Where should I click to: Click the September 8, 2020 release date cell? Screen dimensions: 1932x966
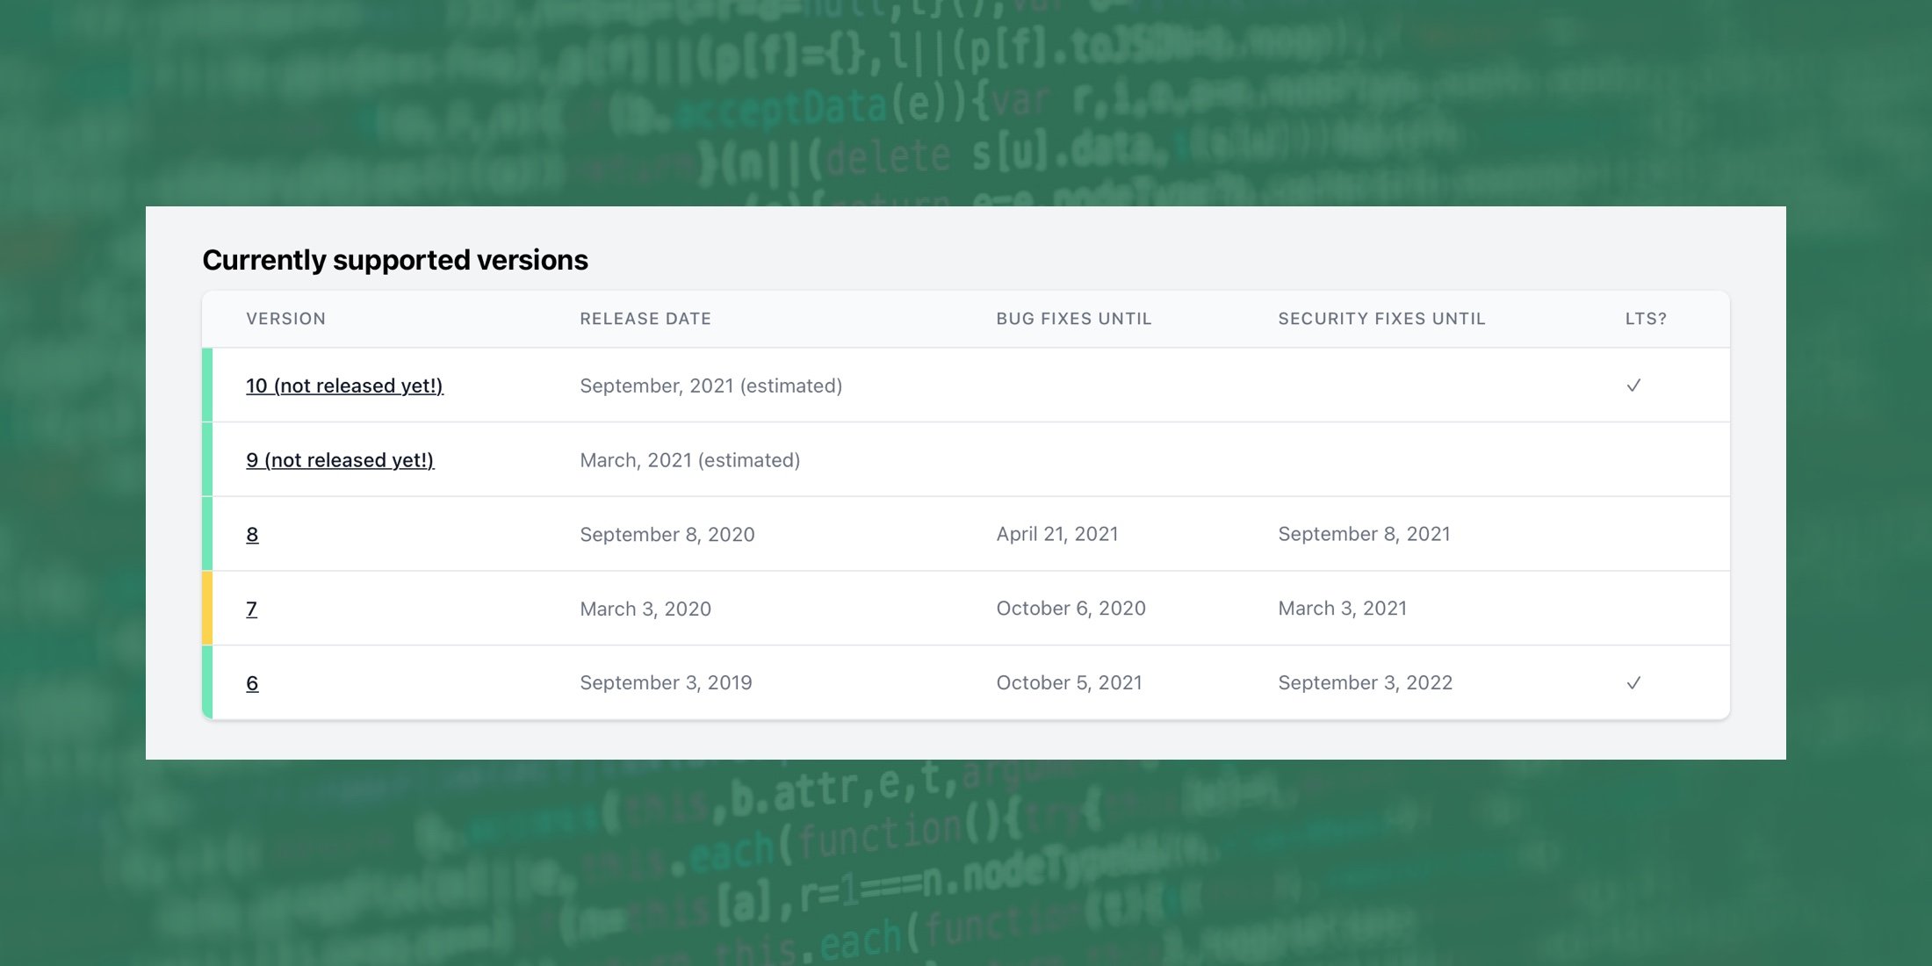click(667, 533)
